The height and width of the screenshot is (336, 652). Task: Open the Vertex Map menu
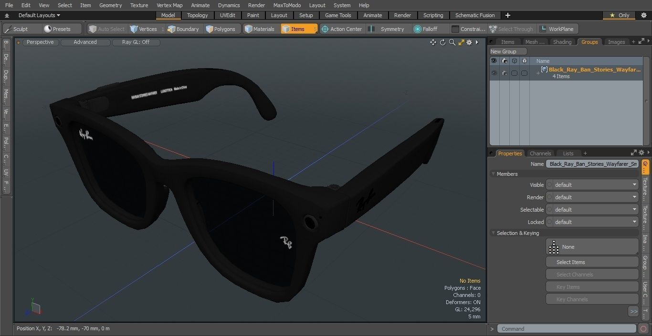pyautogui.click(x=169, y=5)
